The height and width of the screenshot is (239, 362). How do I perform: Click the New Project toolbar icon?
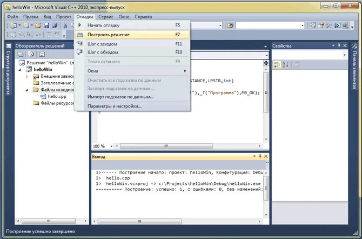point(14,25)
